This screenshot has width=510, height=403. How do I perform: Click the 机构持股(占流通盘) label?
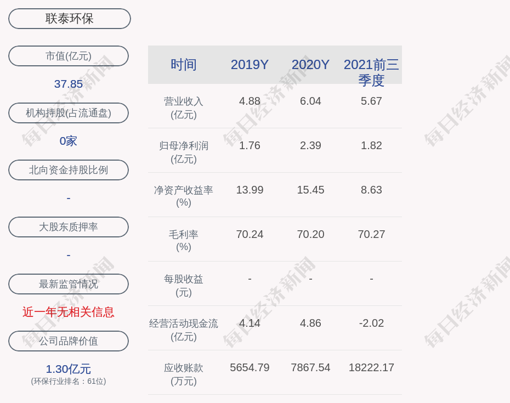(x=69, y=113)
